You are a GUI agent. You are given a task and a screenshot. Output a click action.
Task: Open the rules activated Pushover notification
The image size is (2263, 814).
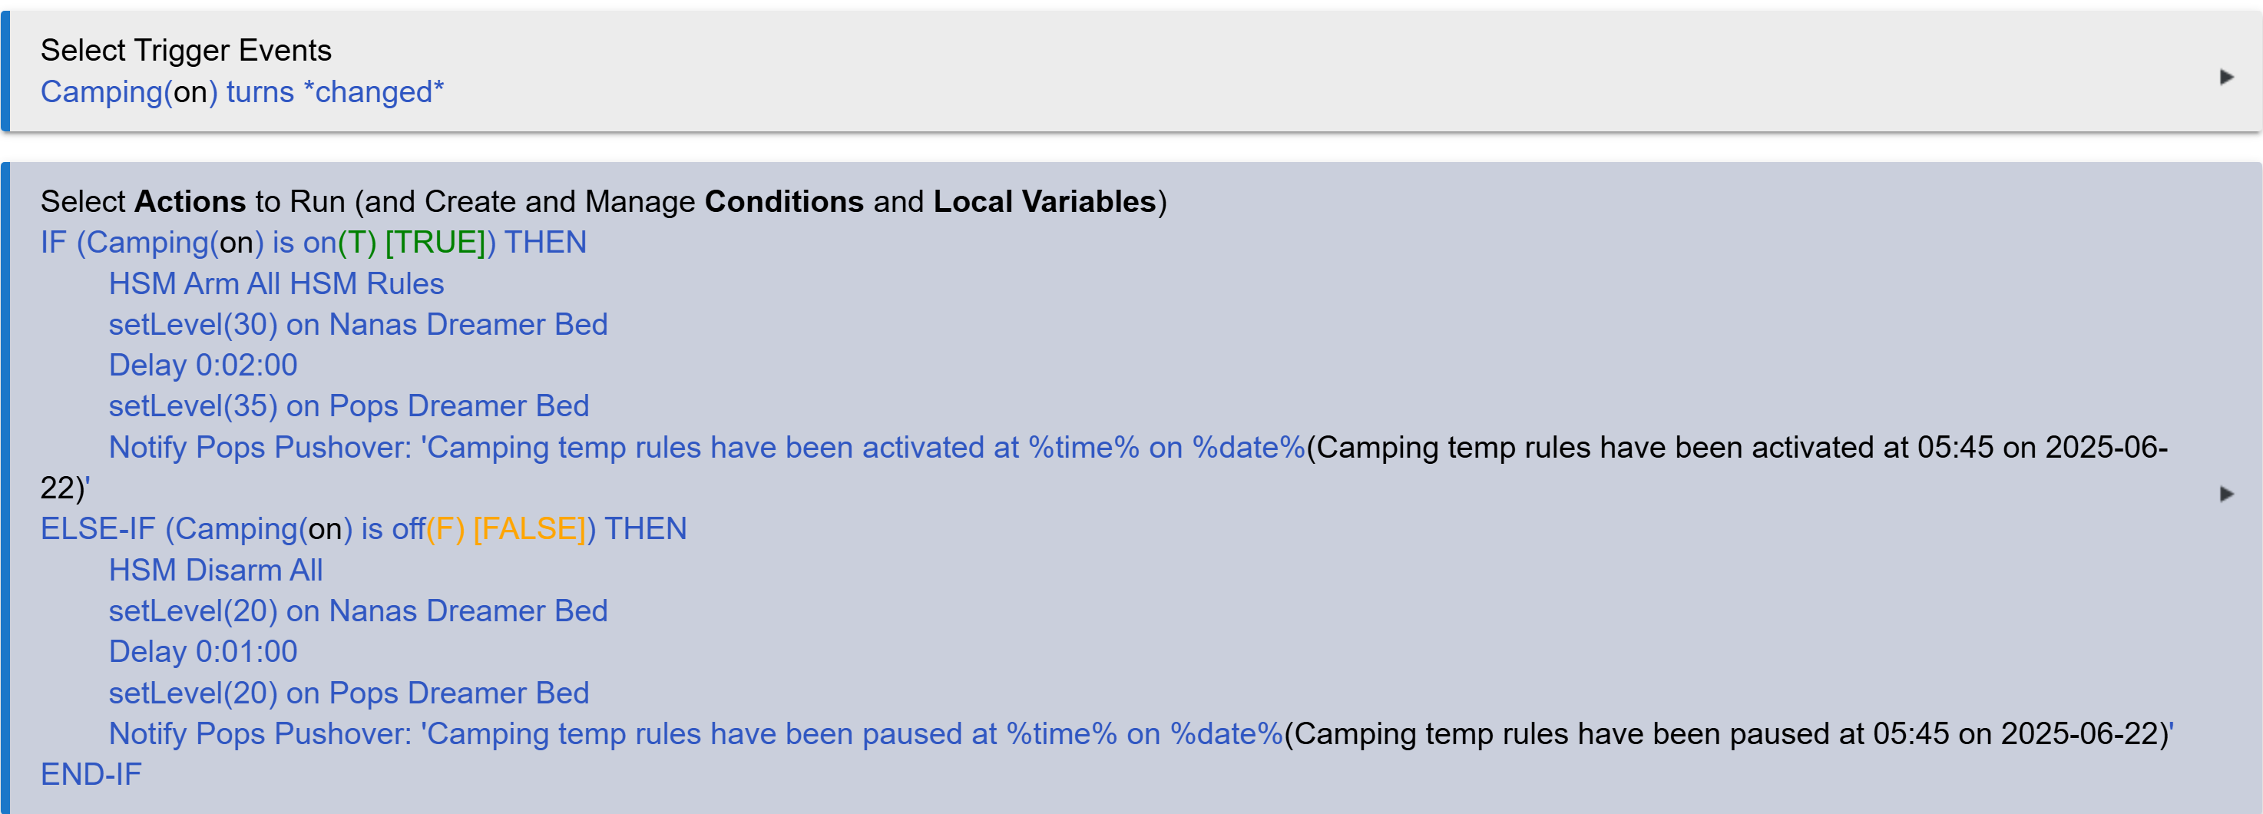click(706, 448)
